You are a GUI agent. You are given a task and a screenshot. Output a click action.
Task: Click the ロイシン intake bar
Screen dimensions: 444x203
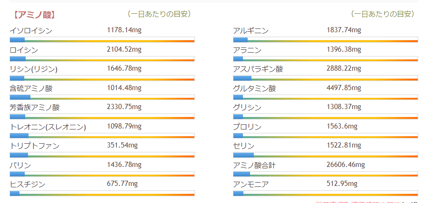coord(102,59)
